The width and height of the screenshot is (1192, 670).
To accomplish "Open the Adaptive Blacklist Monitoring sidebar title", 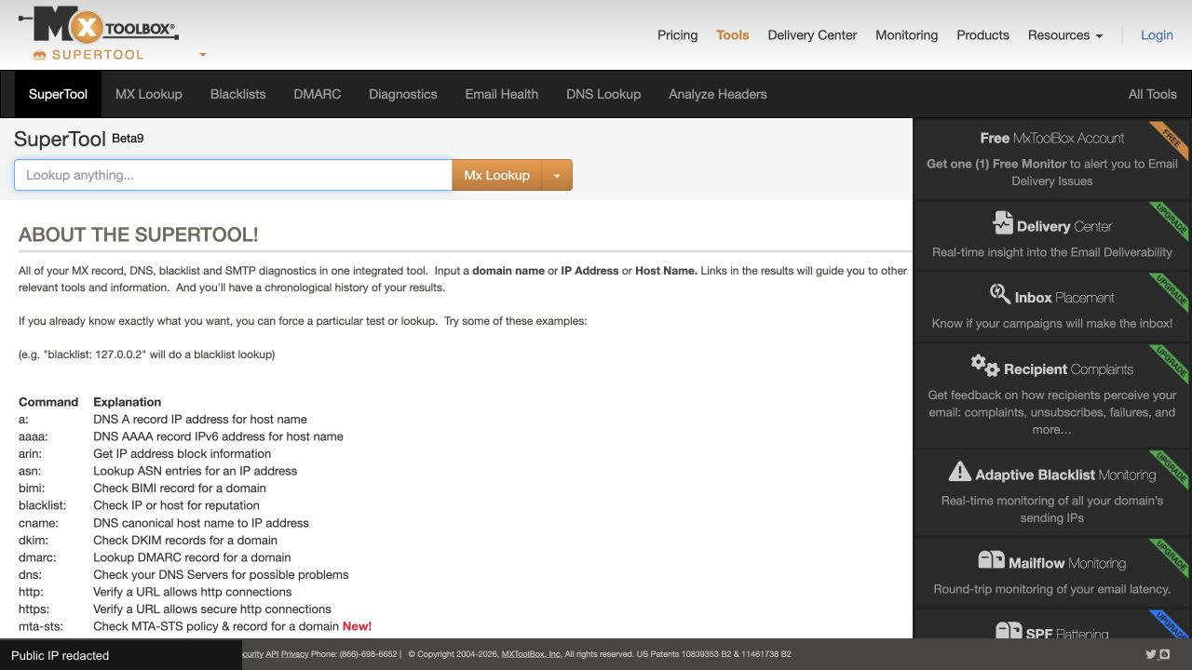I will (1065, 475).
